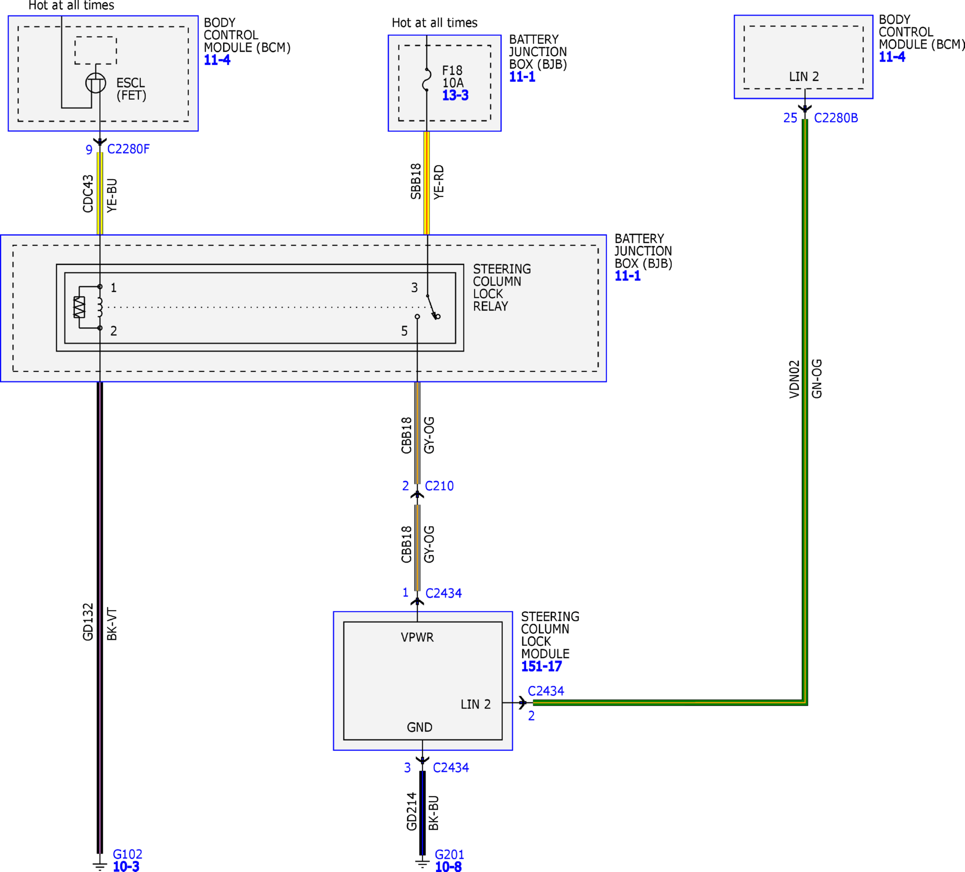Click the SBB18 YE-RD wire
Viewport: 965px width, 872px height.
[426, 183]
